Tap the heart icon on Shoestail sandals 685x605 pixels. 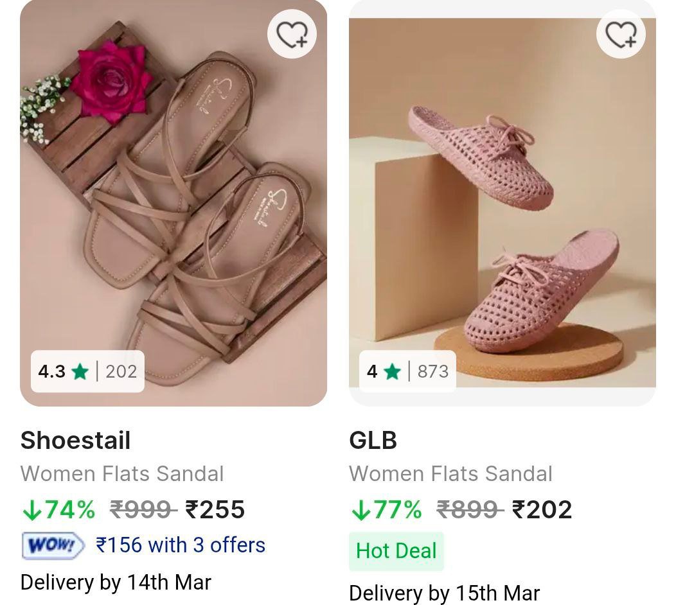(x=292, y=35)
